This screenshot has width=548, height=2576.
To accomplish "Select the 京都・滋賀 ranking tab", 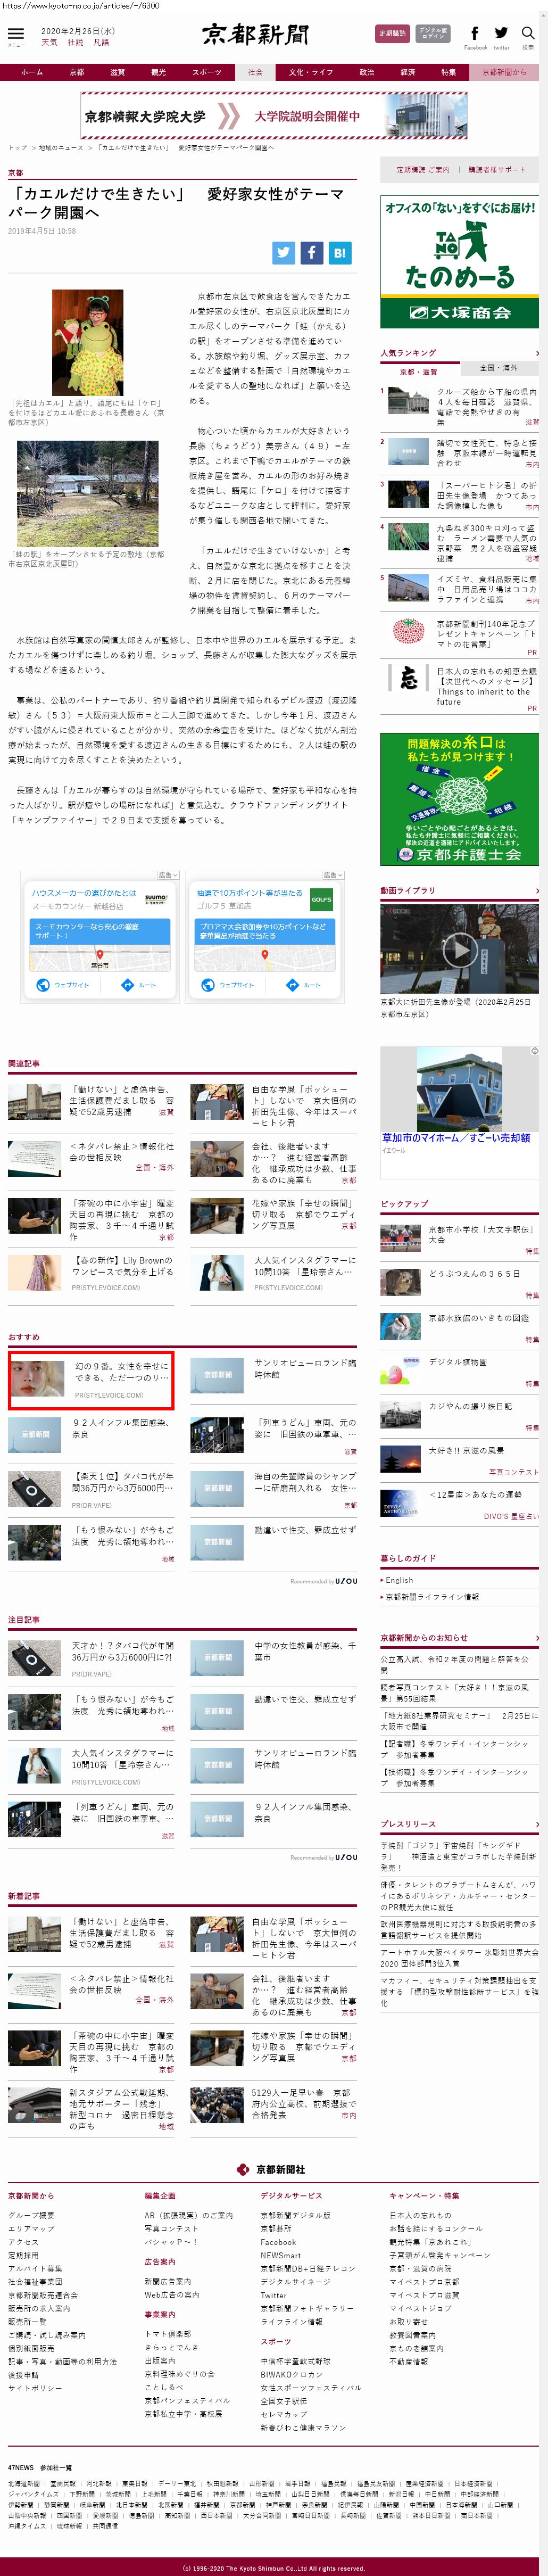I will [x=419, y=371].
